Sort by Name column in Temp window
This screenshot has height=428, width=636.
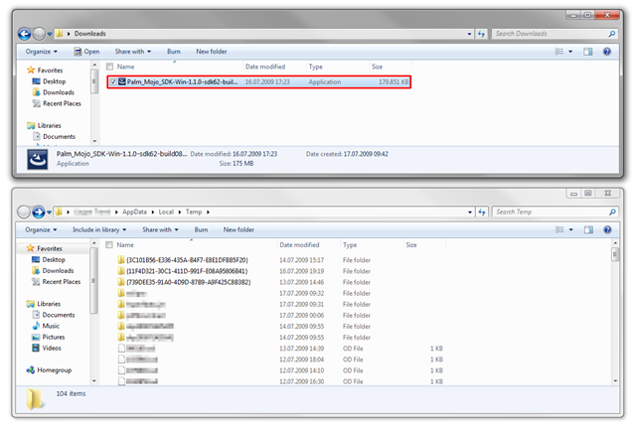pyautogui.click(x=125, y=245)
